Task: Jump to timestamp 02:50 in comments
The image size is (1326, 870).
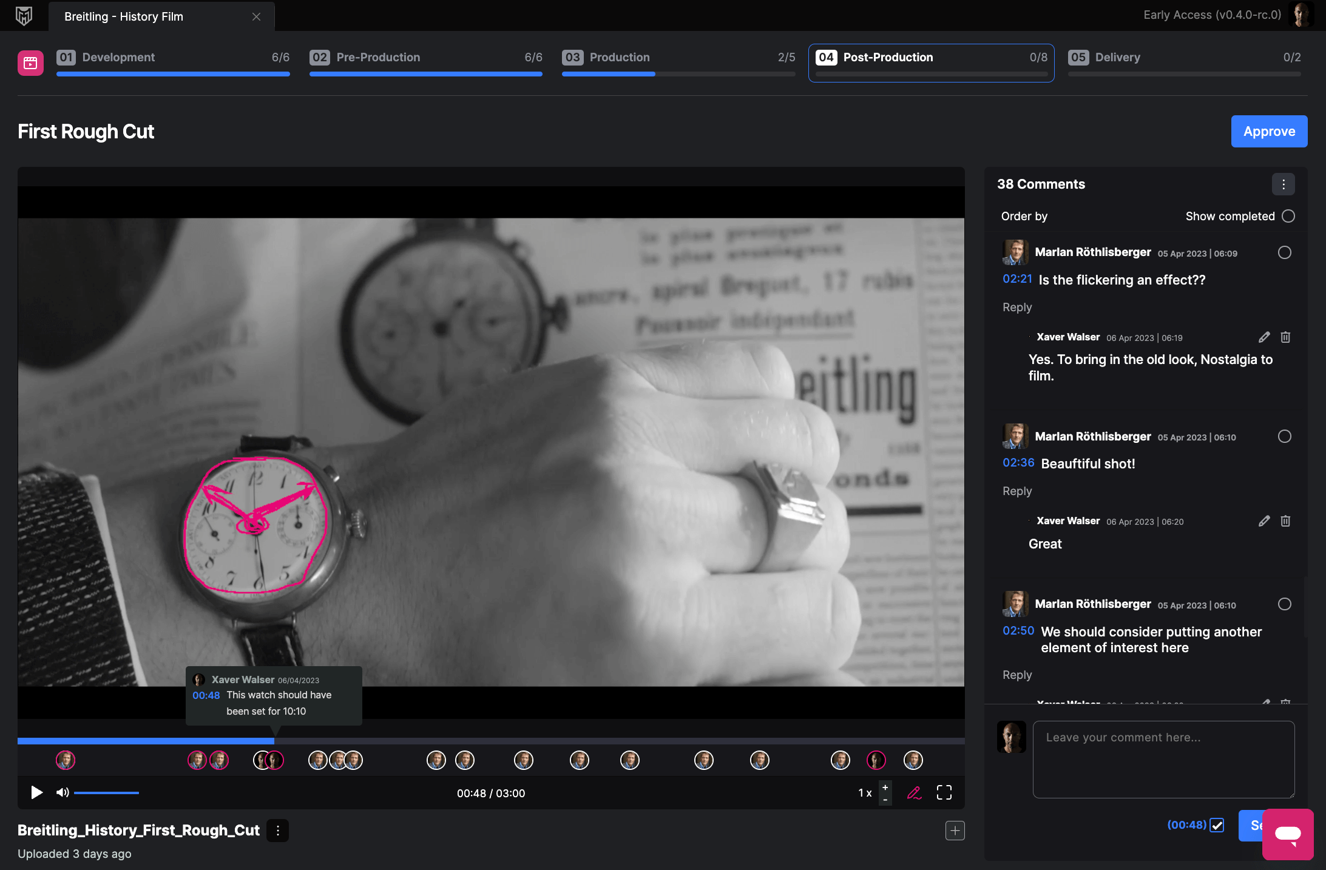Action: point(1018,631)
